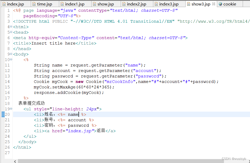Click the DOCTYPE declaration line
The width and height of the screenshot is (250, 163).
pos(131,21)
